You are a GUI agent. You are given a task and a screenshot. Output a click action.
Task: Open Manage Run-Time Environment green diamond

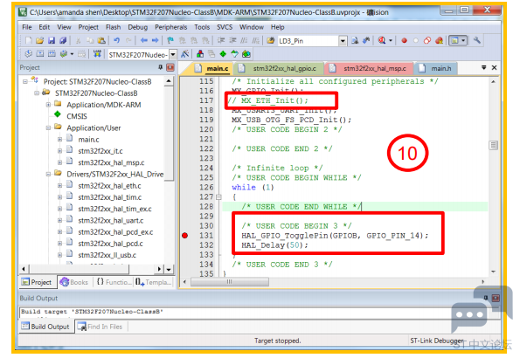point(223,54)
